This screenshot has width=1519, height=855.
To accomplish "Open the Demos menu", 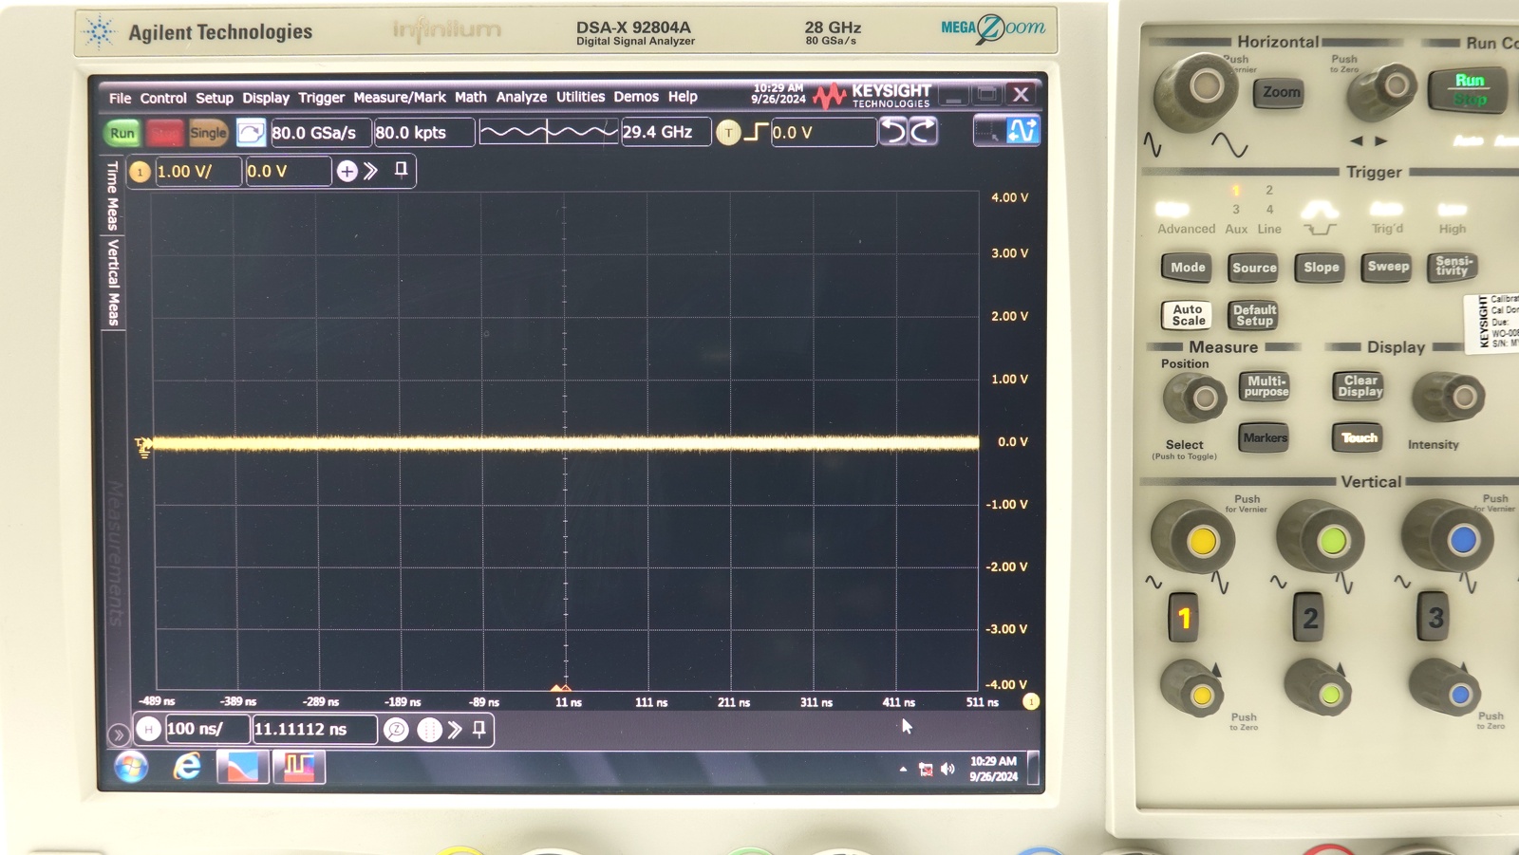I will (x=636, y=97).
